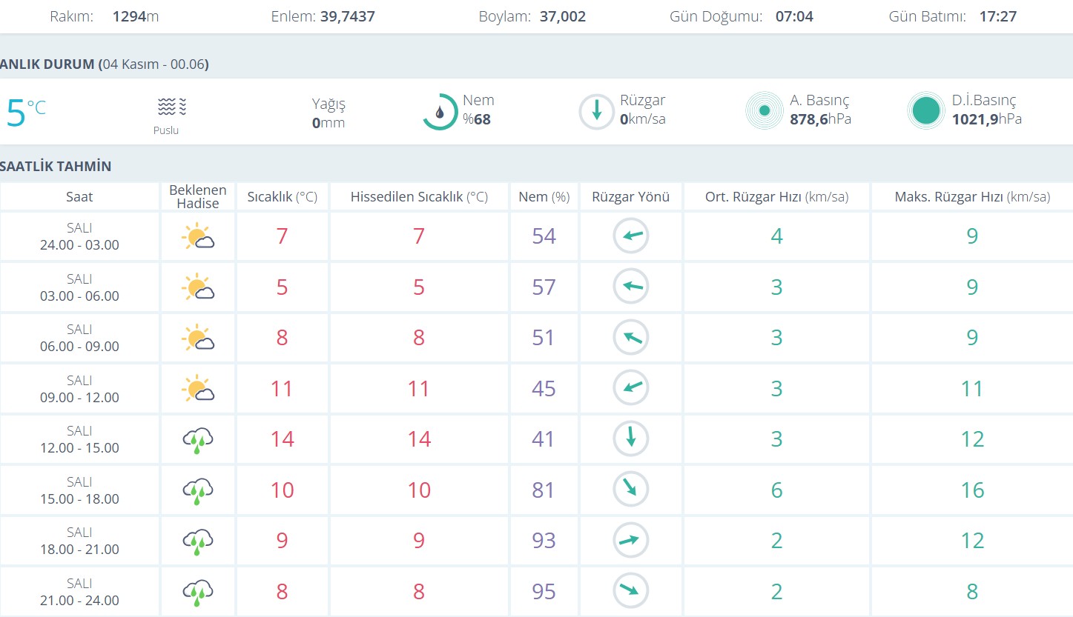Click the Gün Batımı 17:27 value
This screenshot has height=617, width=1073.
pos(997,16)
